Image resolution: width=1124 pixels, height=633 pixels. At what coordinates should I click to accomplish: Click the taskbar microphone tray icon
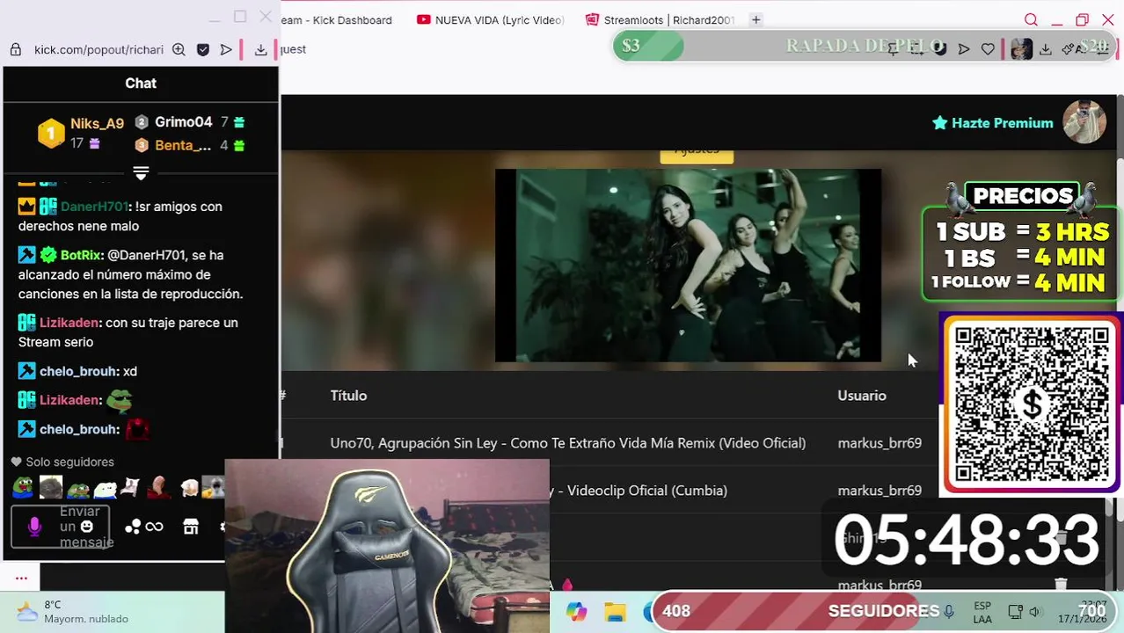coord(949,612)
